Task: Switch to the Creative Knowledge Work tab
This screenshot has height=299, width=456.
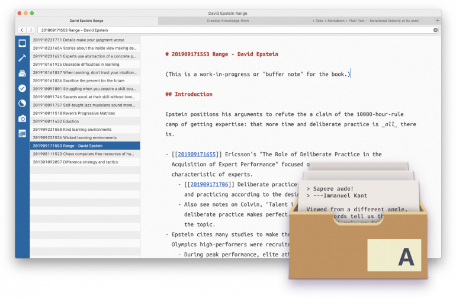Action: tap(228, 21)
